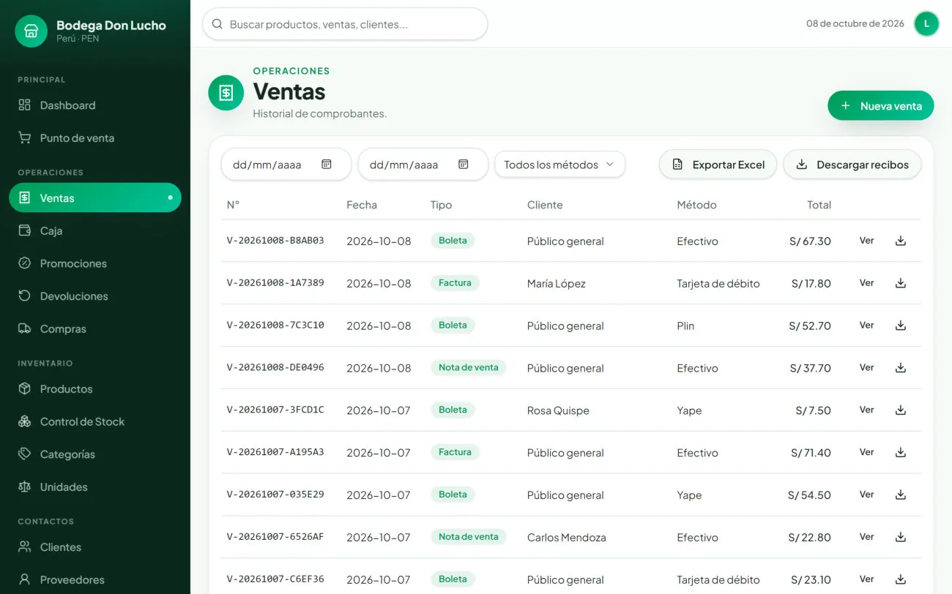Navigate to Categorías

coord(95,454)
